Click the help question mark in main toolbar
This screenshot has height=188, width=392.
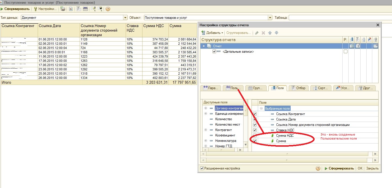tap(108, 9)
